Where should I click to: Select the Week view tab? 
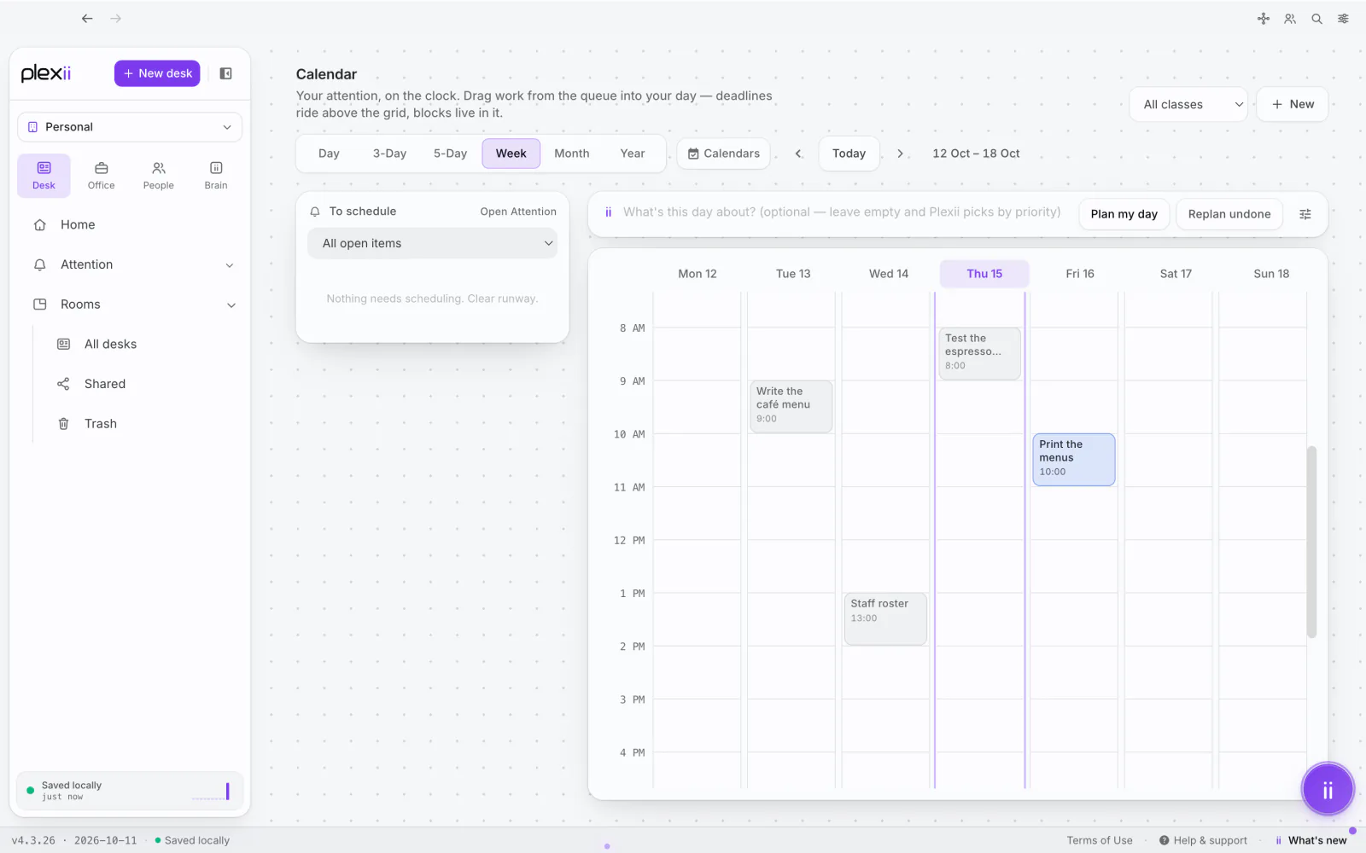(511, 154)
